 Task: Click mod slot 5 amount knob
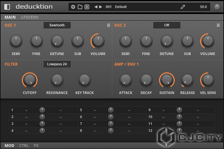pyautogui.click(x=111, y=110)
